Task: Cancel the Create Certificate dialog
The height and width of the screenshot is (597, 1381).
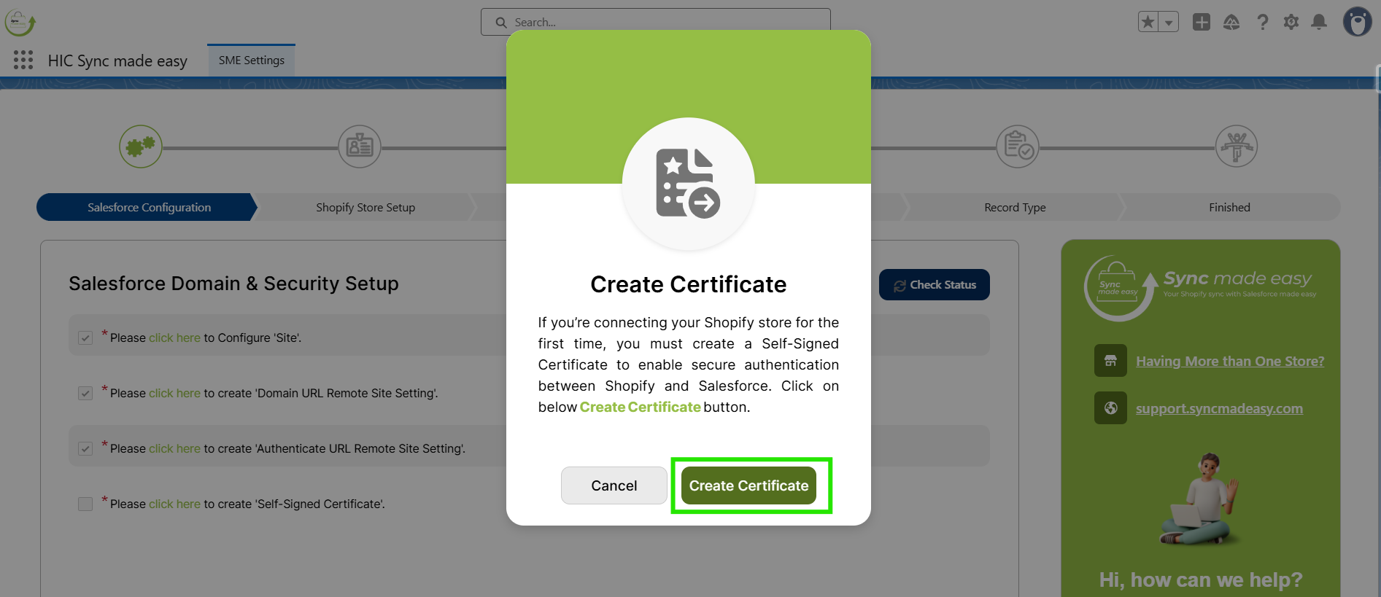Action: 614,485
